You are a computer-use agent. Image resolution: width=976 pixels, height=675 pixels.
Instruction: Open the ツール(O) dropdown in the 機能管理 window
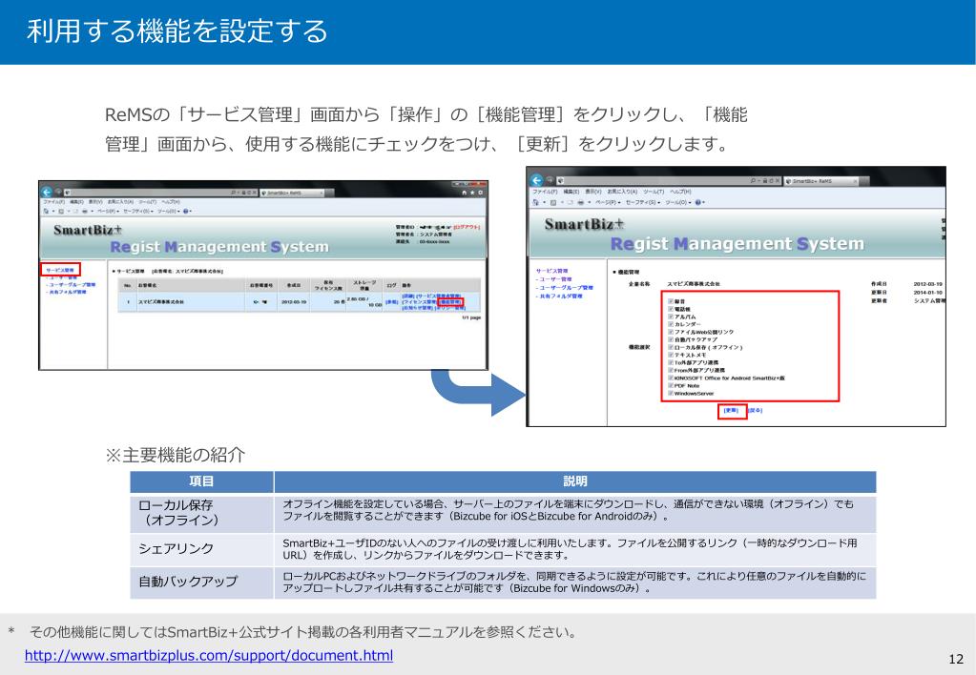point(677,202)
